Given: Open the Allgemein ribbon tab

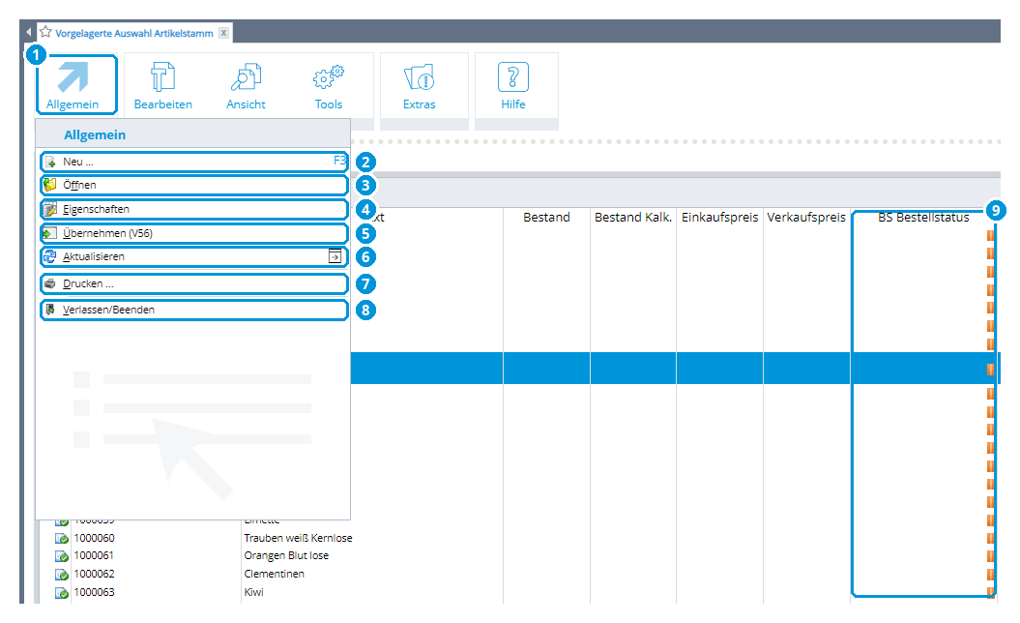Looking at the screenshot, I should (x=76, y=84).
